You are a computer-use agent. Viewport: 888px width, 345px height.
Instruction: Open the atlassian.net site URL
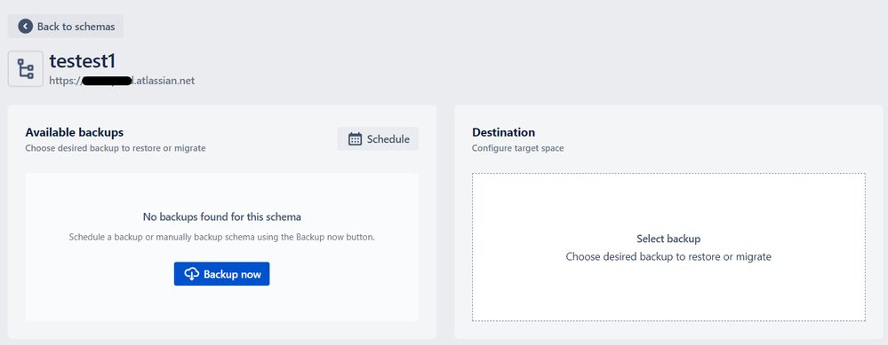[122, 81]
